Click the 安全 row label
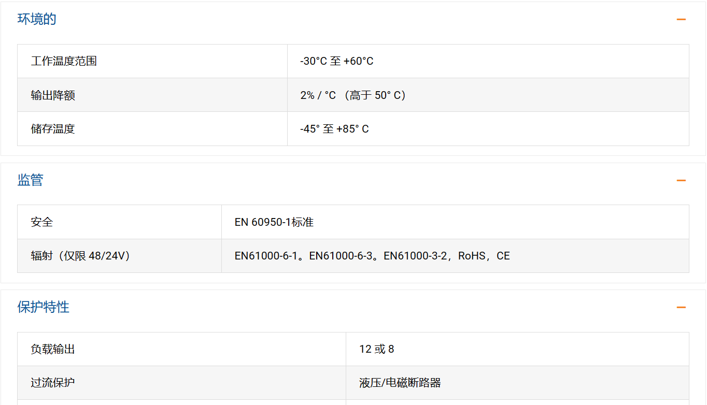Viewport: 707px width, 405px height. coord(42,222)
